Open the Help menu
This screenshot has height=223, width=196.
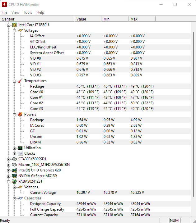tap(40, 12)
